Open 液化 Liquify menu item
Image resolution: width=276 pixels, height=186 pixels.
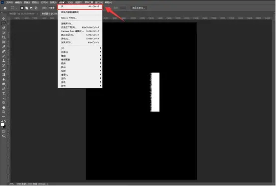click(80, 38)
